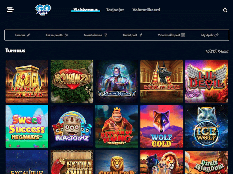Open the hamburger menu icon
The width and height of the screenshot is (233, 174).
(10, 10)
